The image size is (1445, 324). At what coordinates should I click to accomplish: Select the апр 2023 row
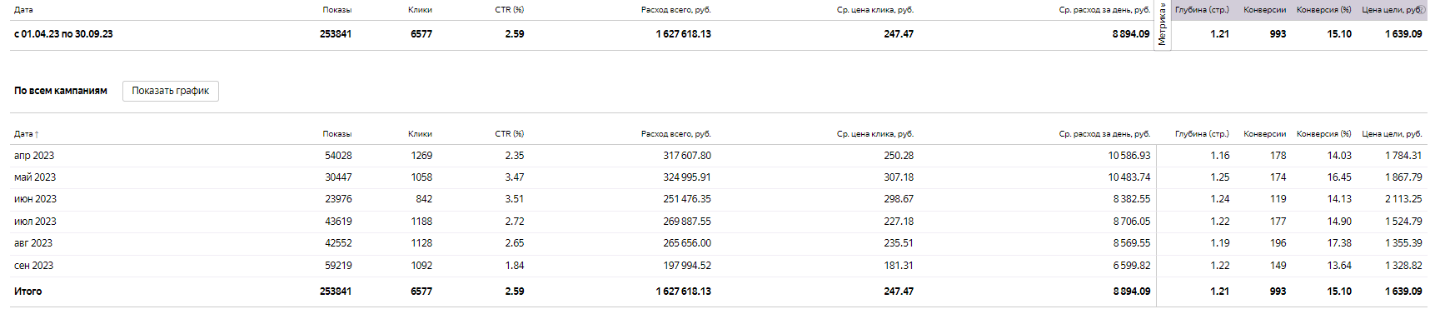pos(718,156)
